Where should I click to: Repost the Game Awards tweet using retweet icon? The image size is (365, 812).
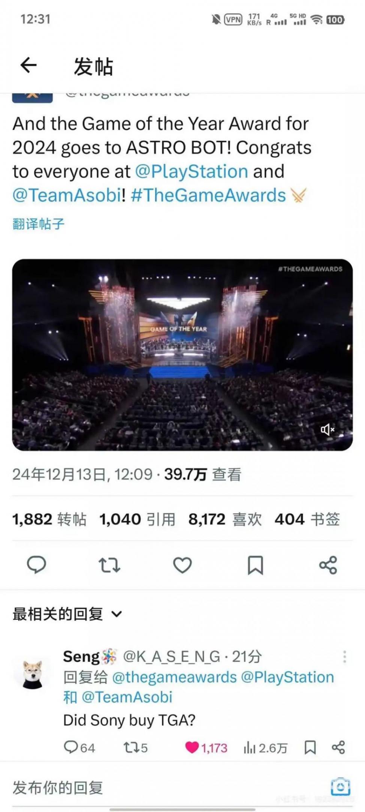click(109, 565)
